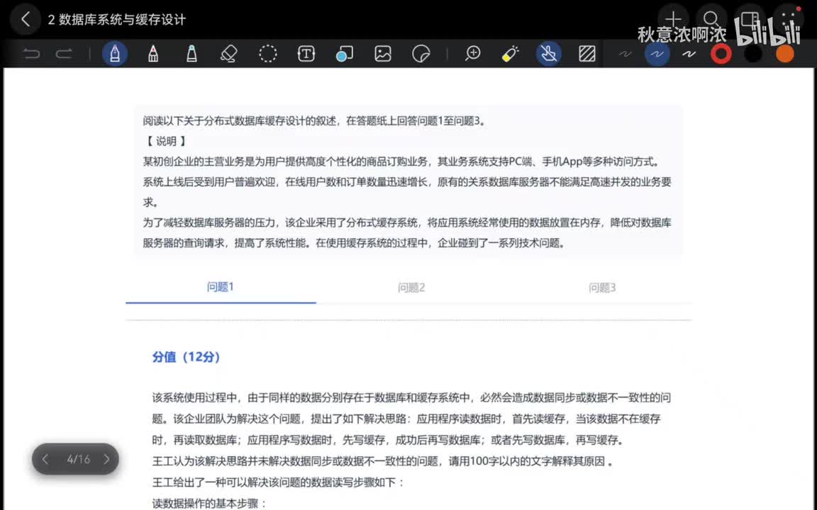Click the document title 2 数据库系统与缓存设计

click(x=117, y=20)
